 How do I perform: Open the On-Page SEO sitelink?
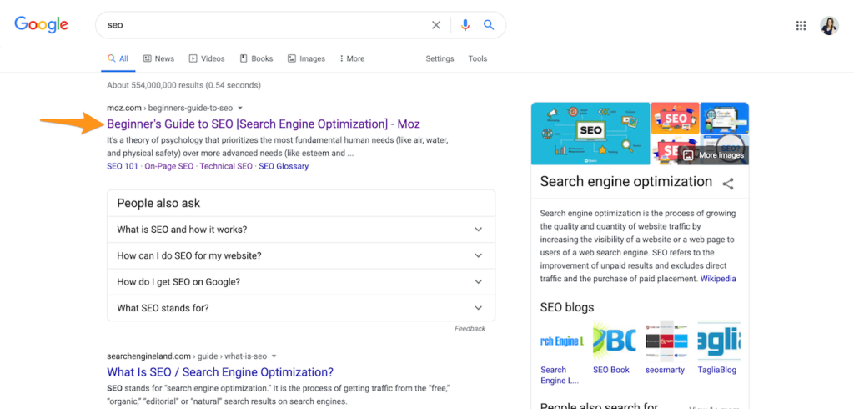point(168,166)
